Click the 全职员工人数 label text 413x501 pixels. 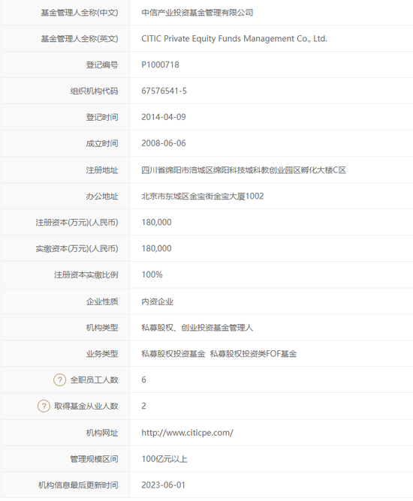pyautogui.click(x=95, y=380)
